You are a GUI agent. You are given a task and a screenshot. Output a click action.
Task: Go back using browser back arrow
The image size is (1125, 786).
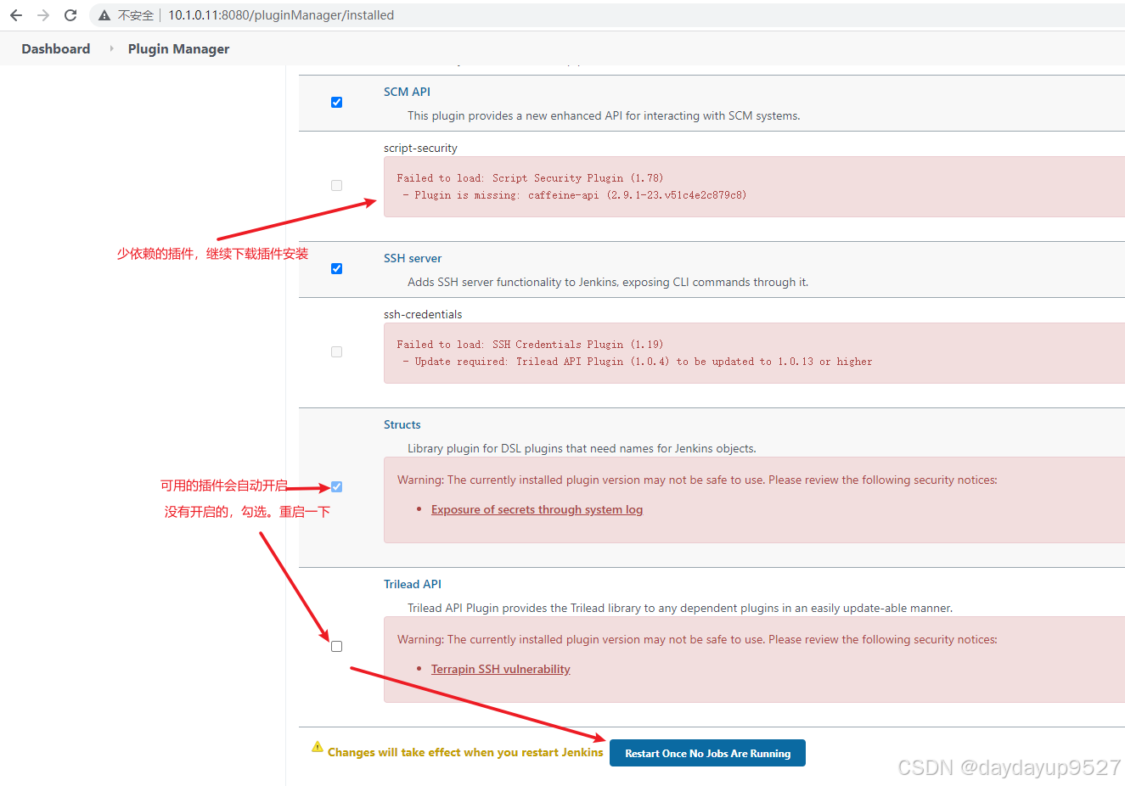pos(16,15)
